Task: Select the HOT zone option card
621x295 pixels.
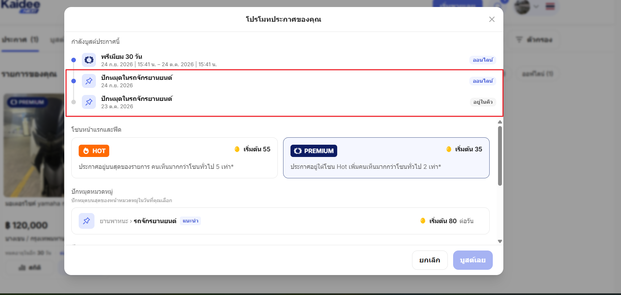Action: tap(175, 158)
